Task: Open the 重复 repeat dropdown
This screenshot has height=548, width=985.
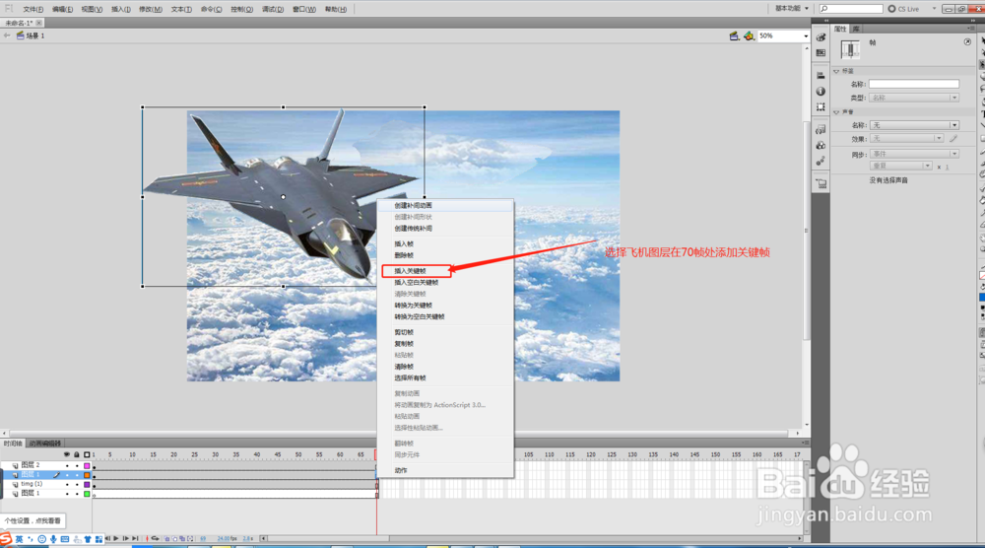Action: 901,166
